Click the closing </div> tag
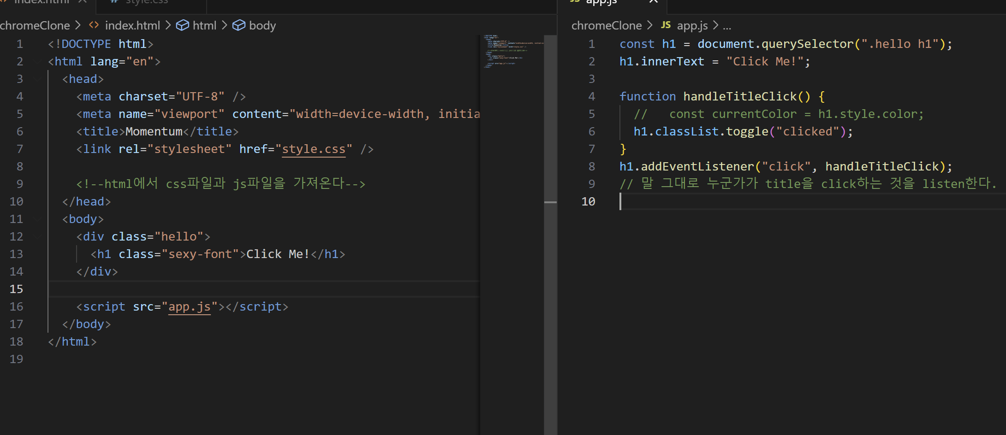The image size is (1006, 435). (97, 271)
